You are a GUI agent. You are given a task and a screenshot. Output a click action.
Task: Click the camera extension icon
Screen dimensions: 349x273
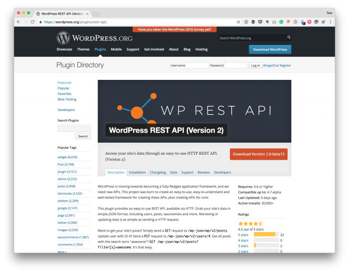(274, 22)
